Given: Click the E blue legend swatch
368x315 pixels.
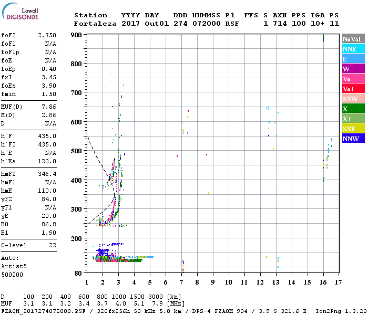Looking at the screenshot, I should click(353, 59).
